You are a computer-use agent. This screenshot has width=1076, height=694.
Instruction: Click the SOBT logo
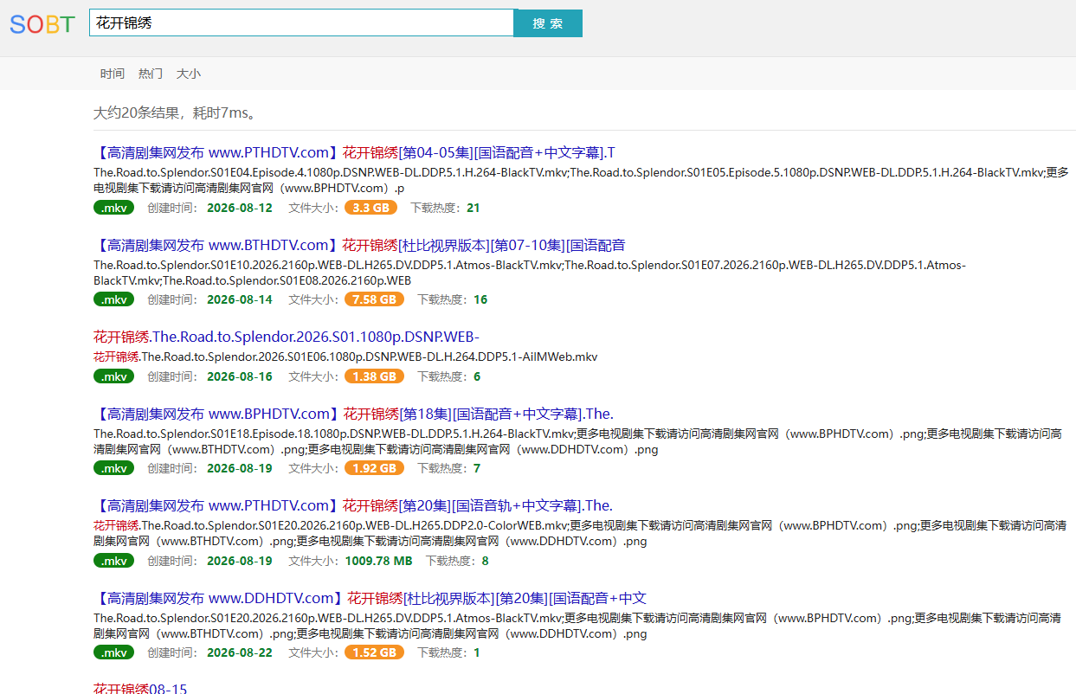point(42,24)
